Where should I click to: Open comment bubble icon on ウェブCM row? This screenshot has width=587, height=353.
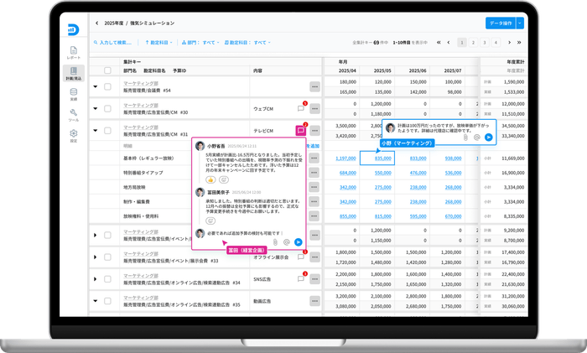click(x=300, y=108)
